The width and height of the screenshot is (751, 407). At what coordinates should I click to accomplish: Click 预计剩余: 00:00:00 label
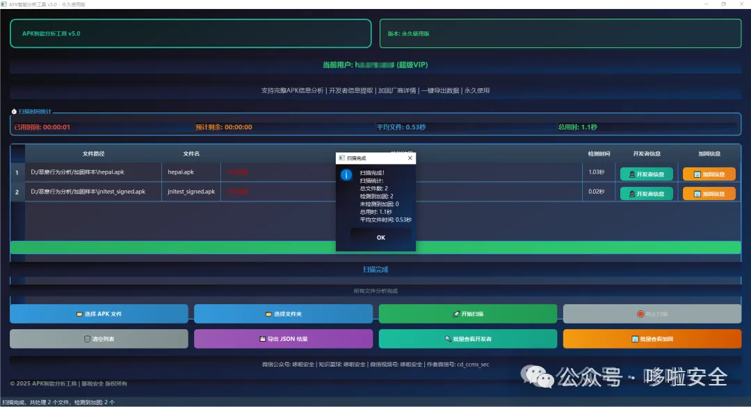(x=224, y=127)
